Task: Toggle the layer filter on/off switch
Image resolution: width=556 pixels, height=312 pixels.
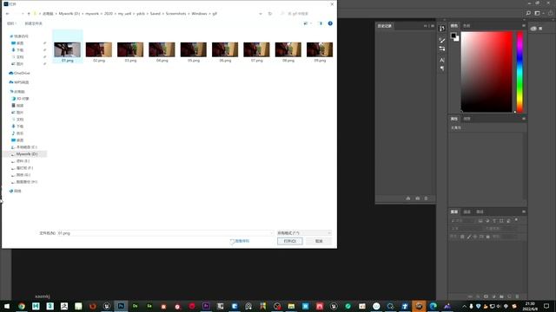Action: point(516,220)
